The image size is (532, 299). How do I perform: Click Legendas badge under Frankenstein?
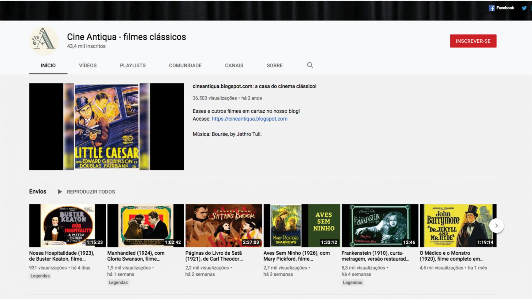pos(352,283)
